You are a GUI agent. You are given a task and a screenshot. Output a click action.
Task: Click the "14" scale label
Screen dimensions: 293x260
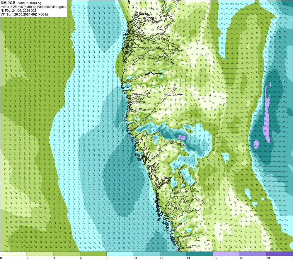188,258
